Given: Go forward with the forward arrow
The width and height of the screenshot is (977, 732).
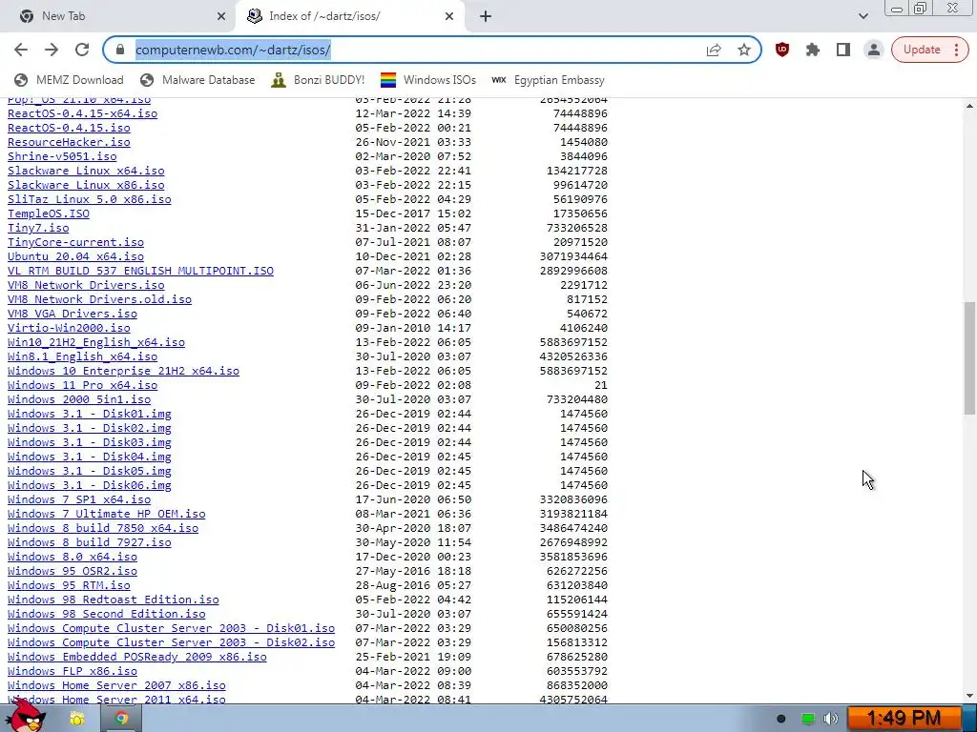Looking at the screenshot, I should 52,50.
